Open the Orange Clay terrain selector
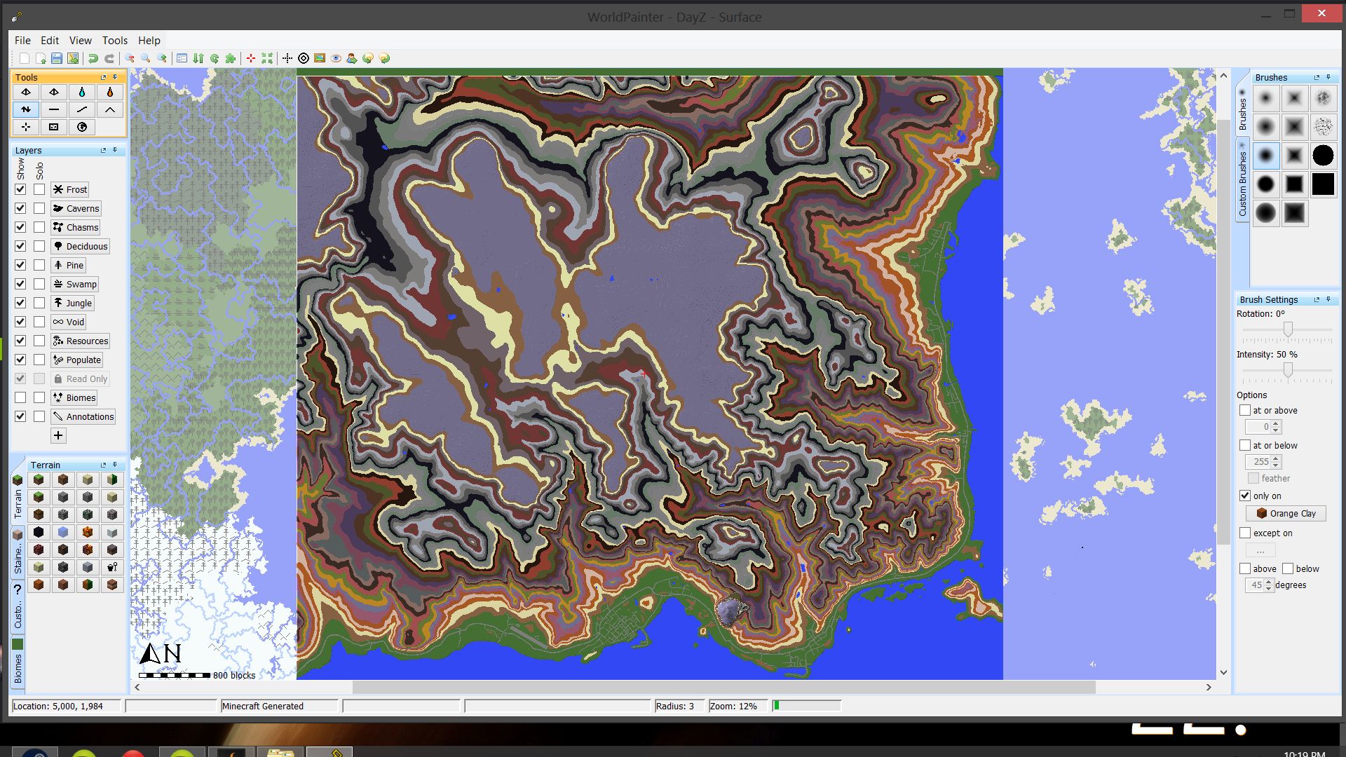The width and height of the screenshot is (1346, 757). click(1285, 513)
